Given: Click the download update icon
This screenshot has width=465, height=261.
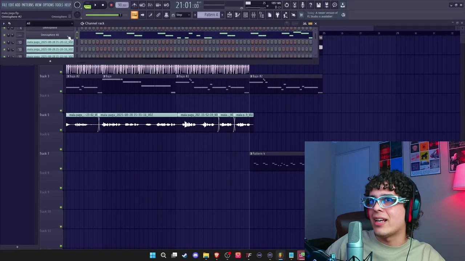Looking at the screenshot, I should (343, 5).
